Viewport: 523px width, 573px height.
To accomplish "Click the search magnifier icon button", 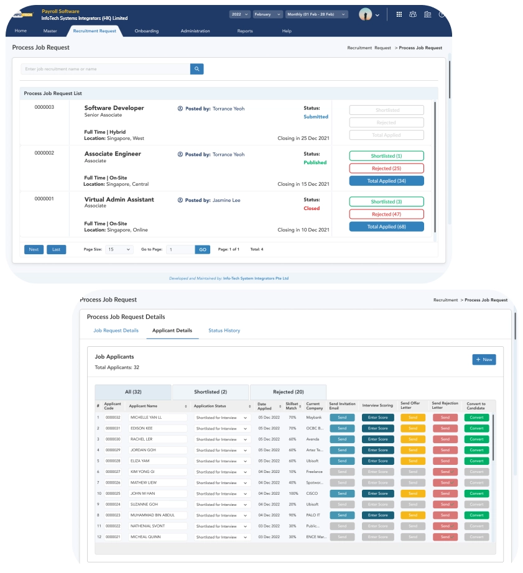I will [x=197, y=69].
